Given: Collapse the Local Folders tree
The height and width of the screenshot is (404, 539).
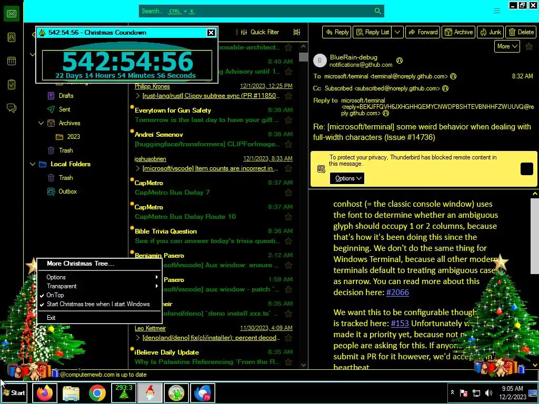Looking at the screenshot, I should (x=33, y=164).
